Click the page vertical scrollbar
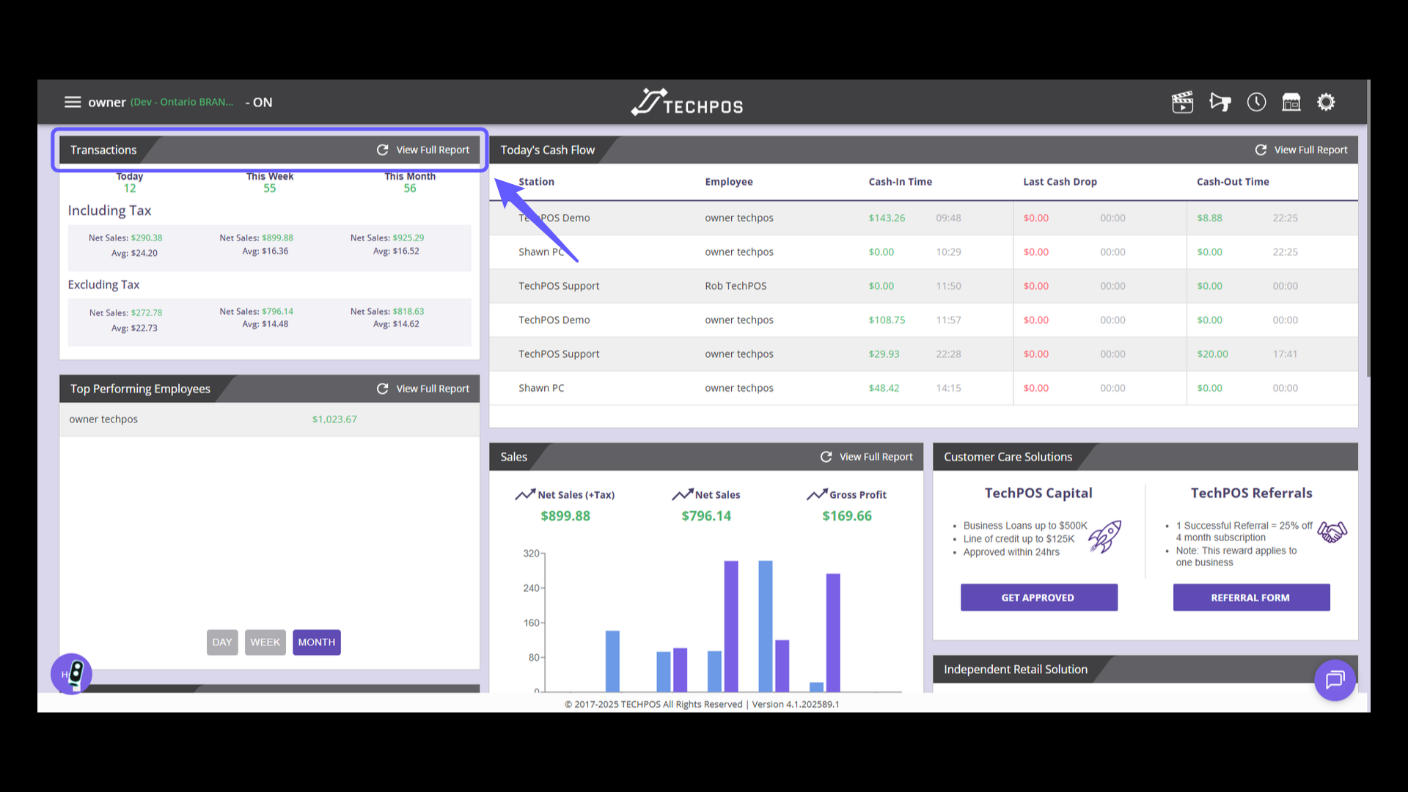1408x792 pixels. click(x=1368, y=227)
